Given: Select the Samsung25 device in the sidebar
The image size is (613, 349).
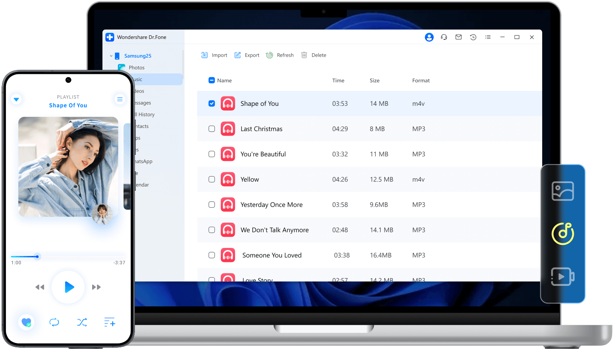Looking at the screenshot, I should (x=138, y=56).
